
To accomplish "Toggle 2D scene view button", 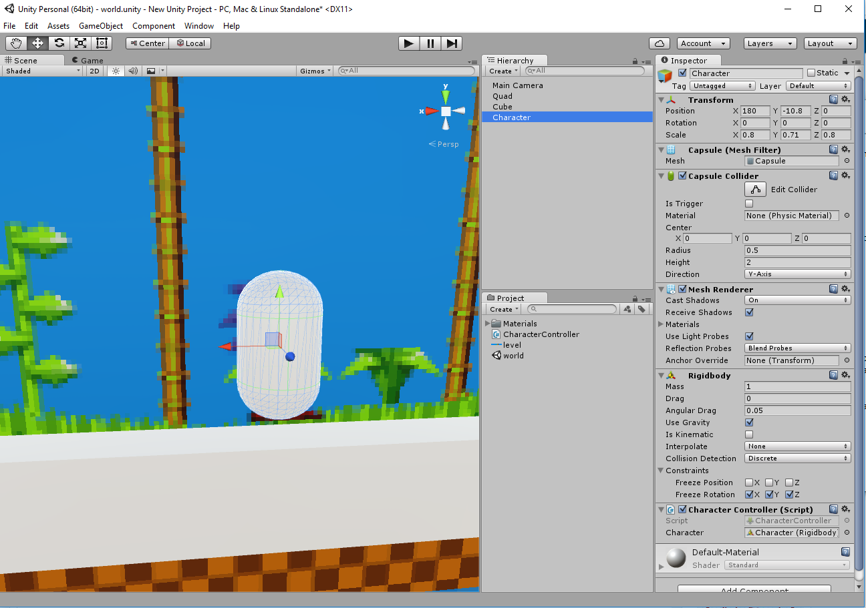I will [x=95, y=71].
